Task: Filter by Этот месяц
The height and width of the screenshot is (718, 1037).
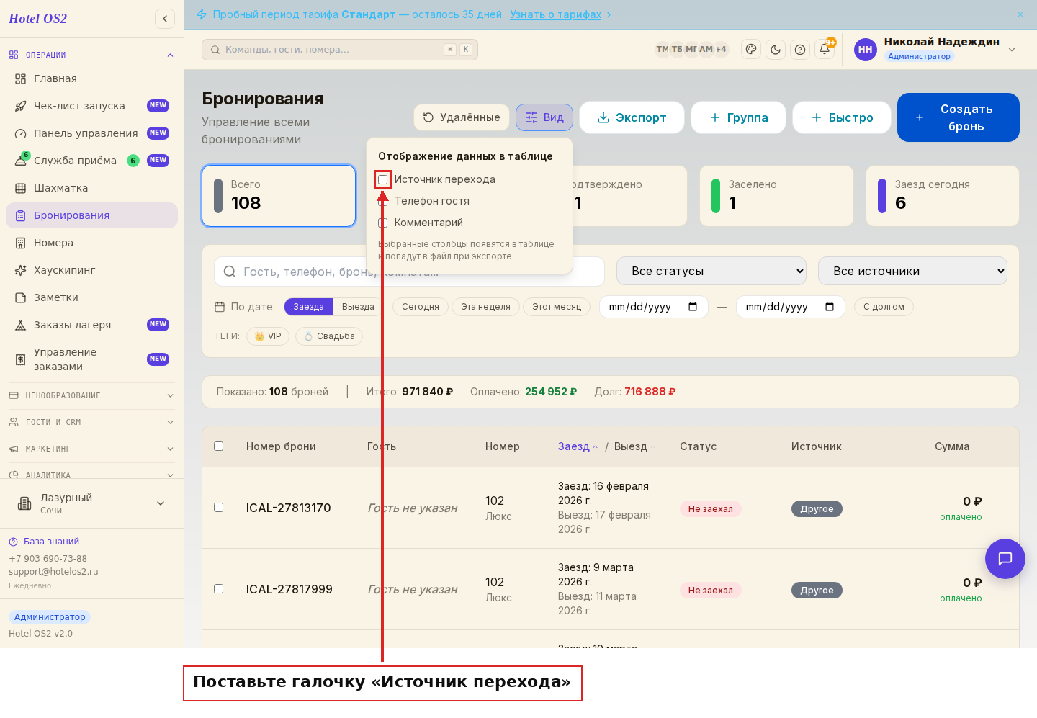Action: point(557,307)
